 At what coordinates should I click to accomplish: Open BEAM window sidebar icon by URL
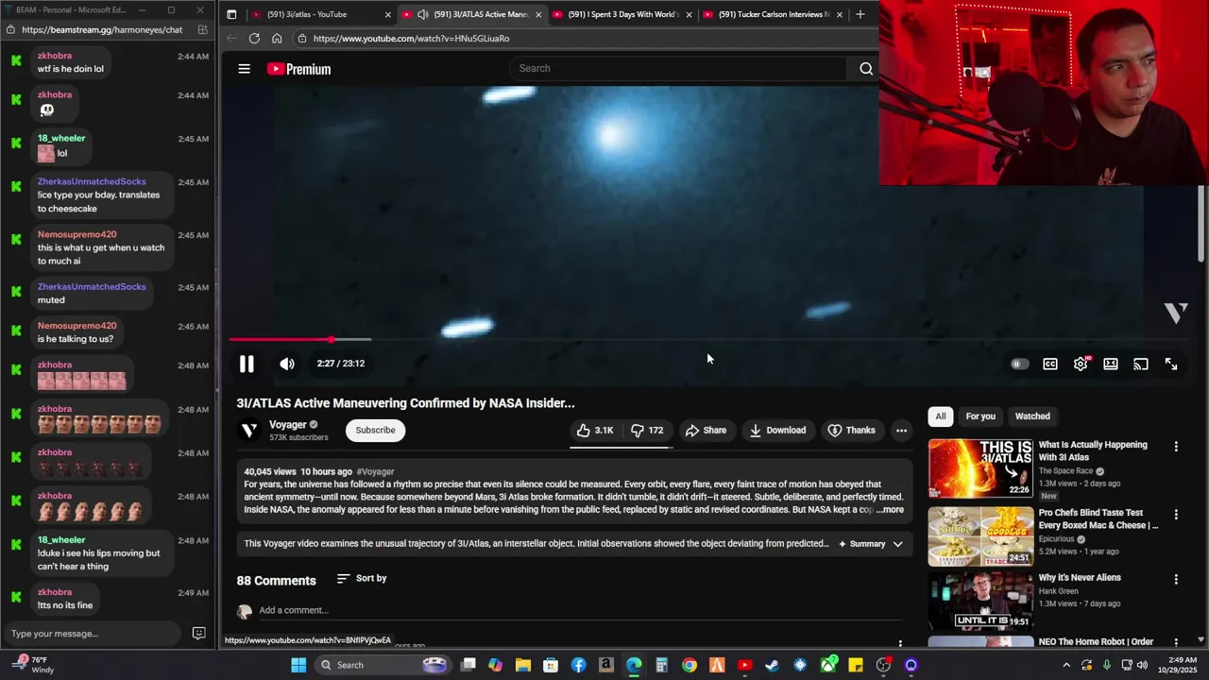coord(202,29)
